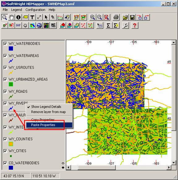Click the add layer red cross icon
The height and width of the screenshot is (180, 178).
63,25
